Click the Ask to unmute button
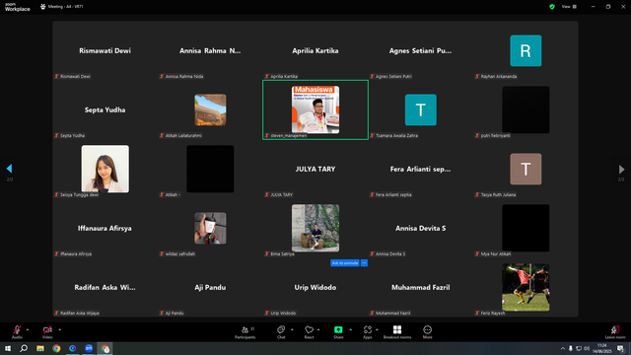Image resolution: width=631 pixels, height=355 pixels. [345, 263]
